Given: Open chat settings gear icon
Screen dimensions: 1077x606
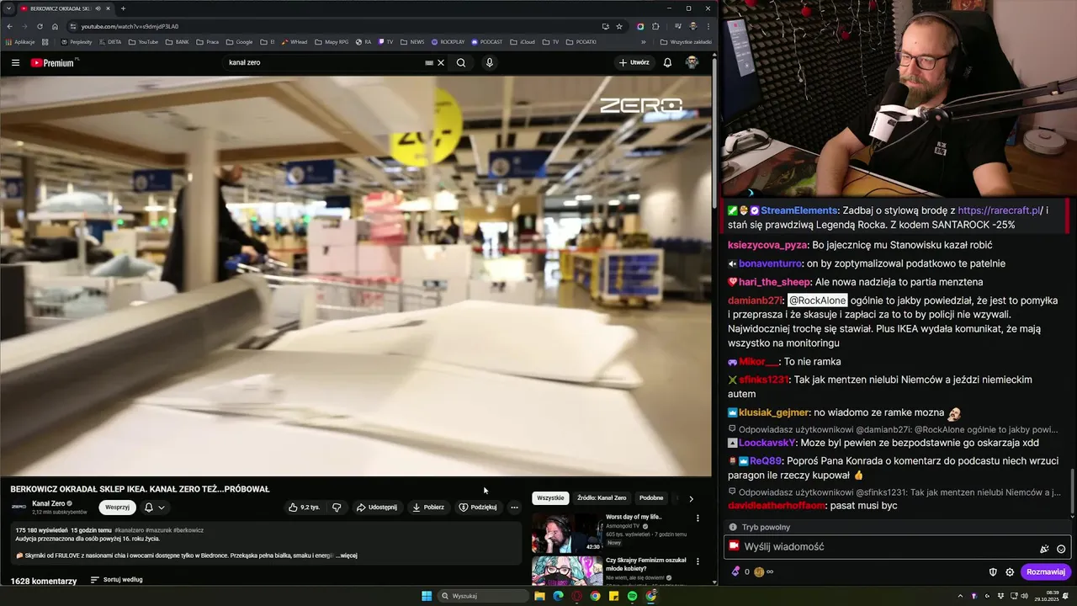Looking at the screenshot, I should [x=1010, y=572].
